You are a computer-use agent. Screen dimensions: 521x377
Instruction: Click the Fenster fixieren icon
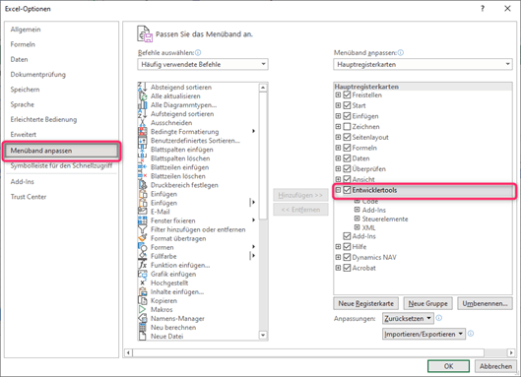(x=142, y=220)
